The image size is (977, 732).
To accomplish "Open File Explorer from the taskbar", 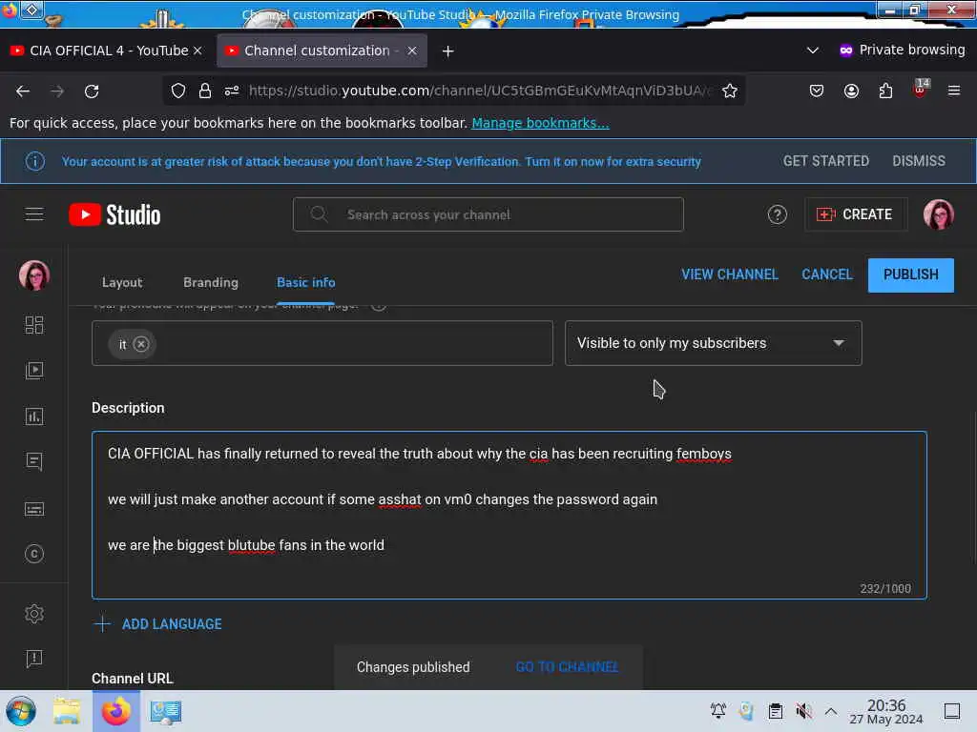I will tap(67, 711).
